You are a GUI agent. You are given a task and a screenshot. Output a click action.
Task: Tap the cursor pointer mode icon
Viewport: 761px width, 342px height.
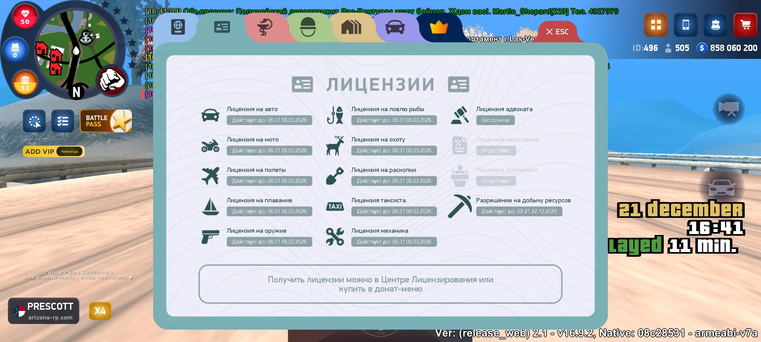[x=34, y=121]
